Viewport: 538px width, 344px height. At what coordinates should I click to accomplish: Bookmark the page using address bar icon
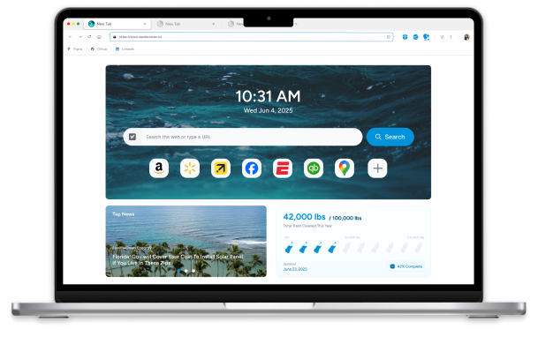click(389, 37)
